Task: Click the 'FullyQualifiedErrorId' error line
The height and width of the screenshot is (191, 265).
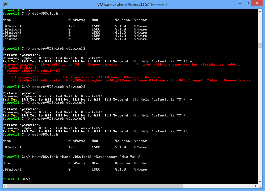Action: point(132,80)
